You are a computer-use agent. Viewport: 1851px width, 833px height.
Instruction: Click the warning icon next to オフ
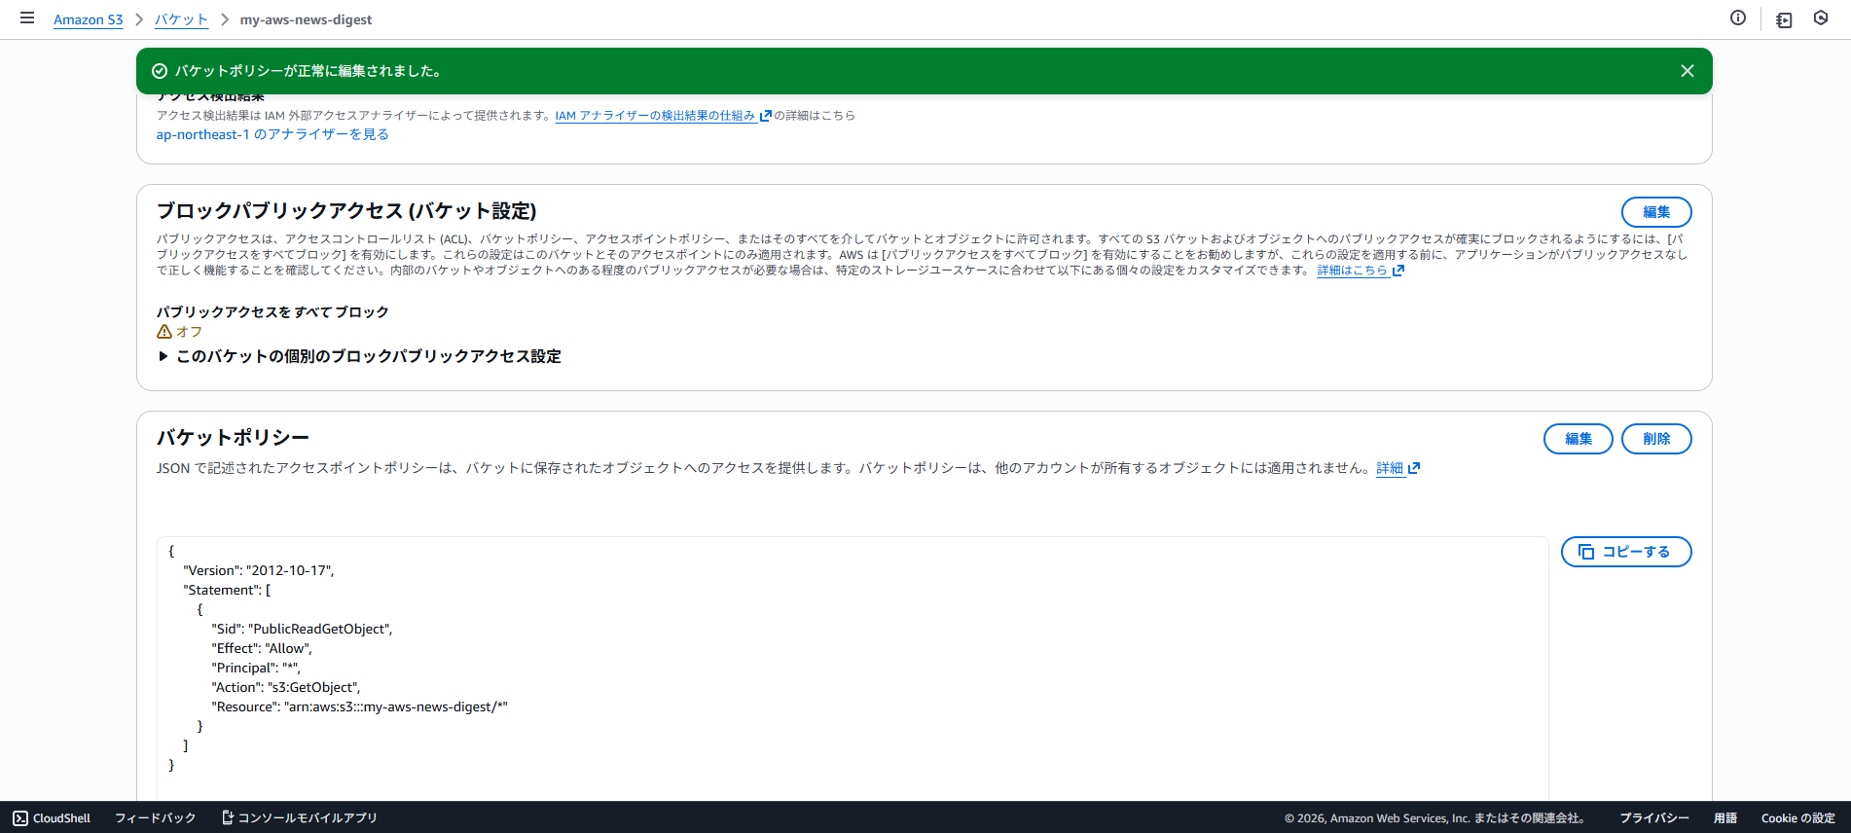pos(164,332)
